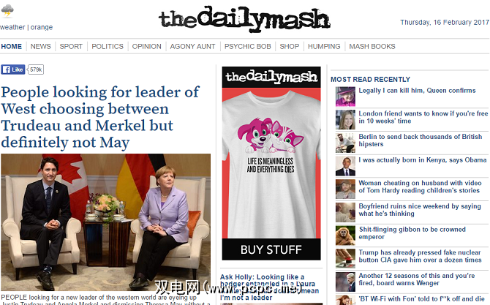The image size is (490, 305).
Task: Open the gibbon article thumbnail
Action: pyautogui.click(x=345, y=236)
